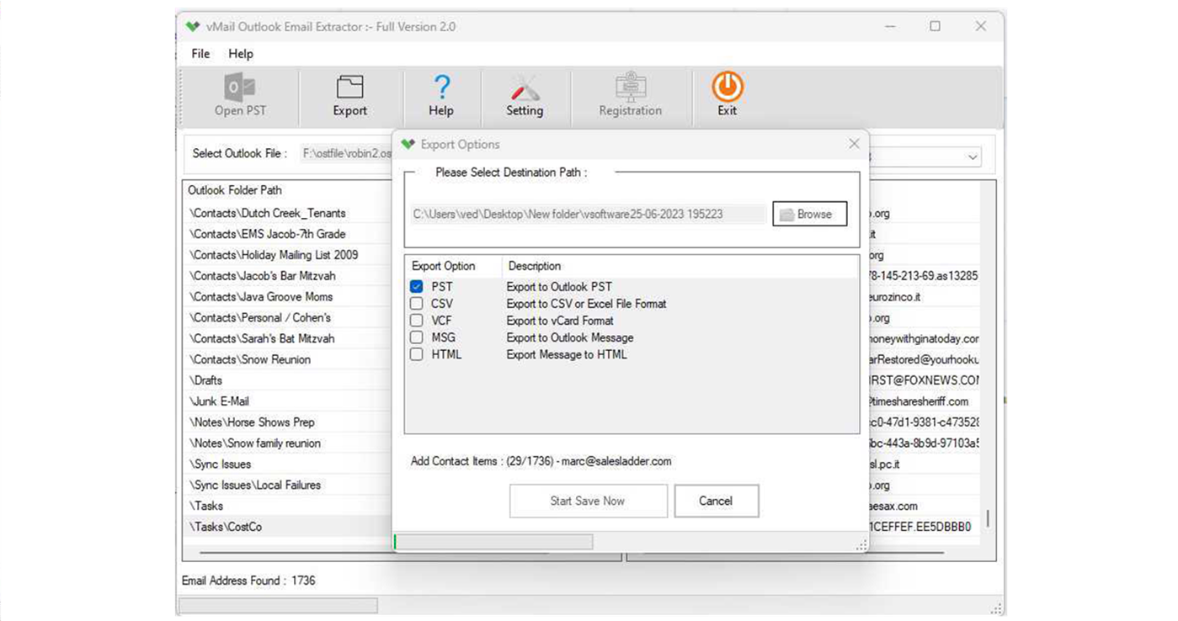Image resolution: width=1178 pixels, height=621 pixels.
Task: Expand the dropdown right of Select Outlook File
Action: click(x=973, y=157)
